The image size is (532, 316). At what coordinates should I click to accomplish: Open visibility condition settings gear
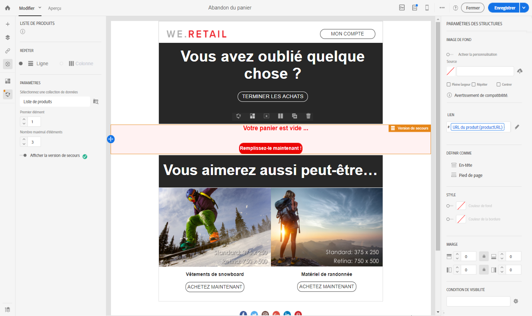[516, 301]
